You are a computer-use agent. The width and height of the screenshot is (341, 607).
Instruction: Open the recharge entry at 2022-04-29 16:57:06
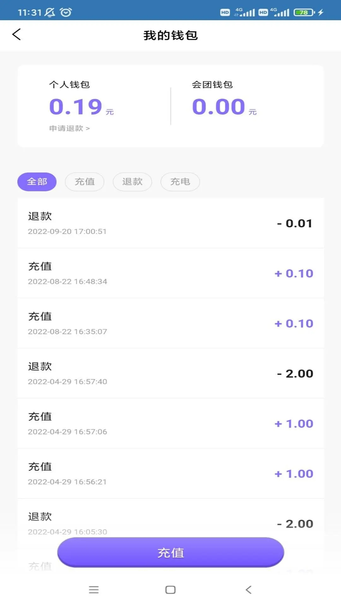pos(170,423)
